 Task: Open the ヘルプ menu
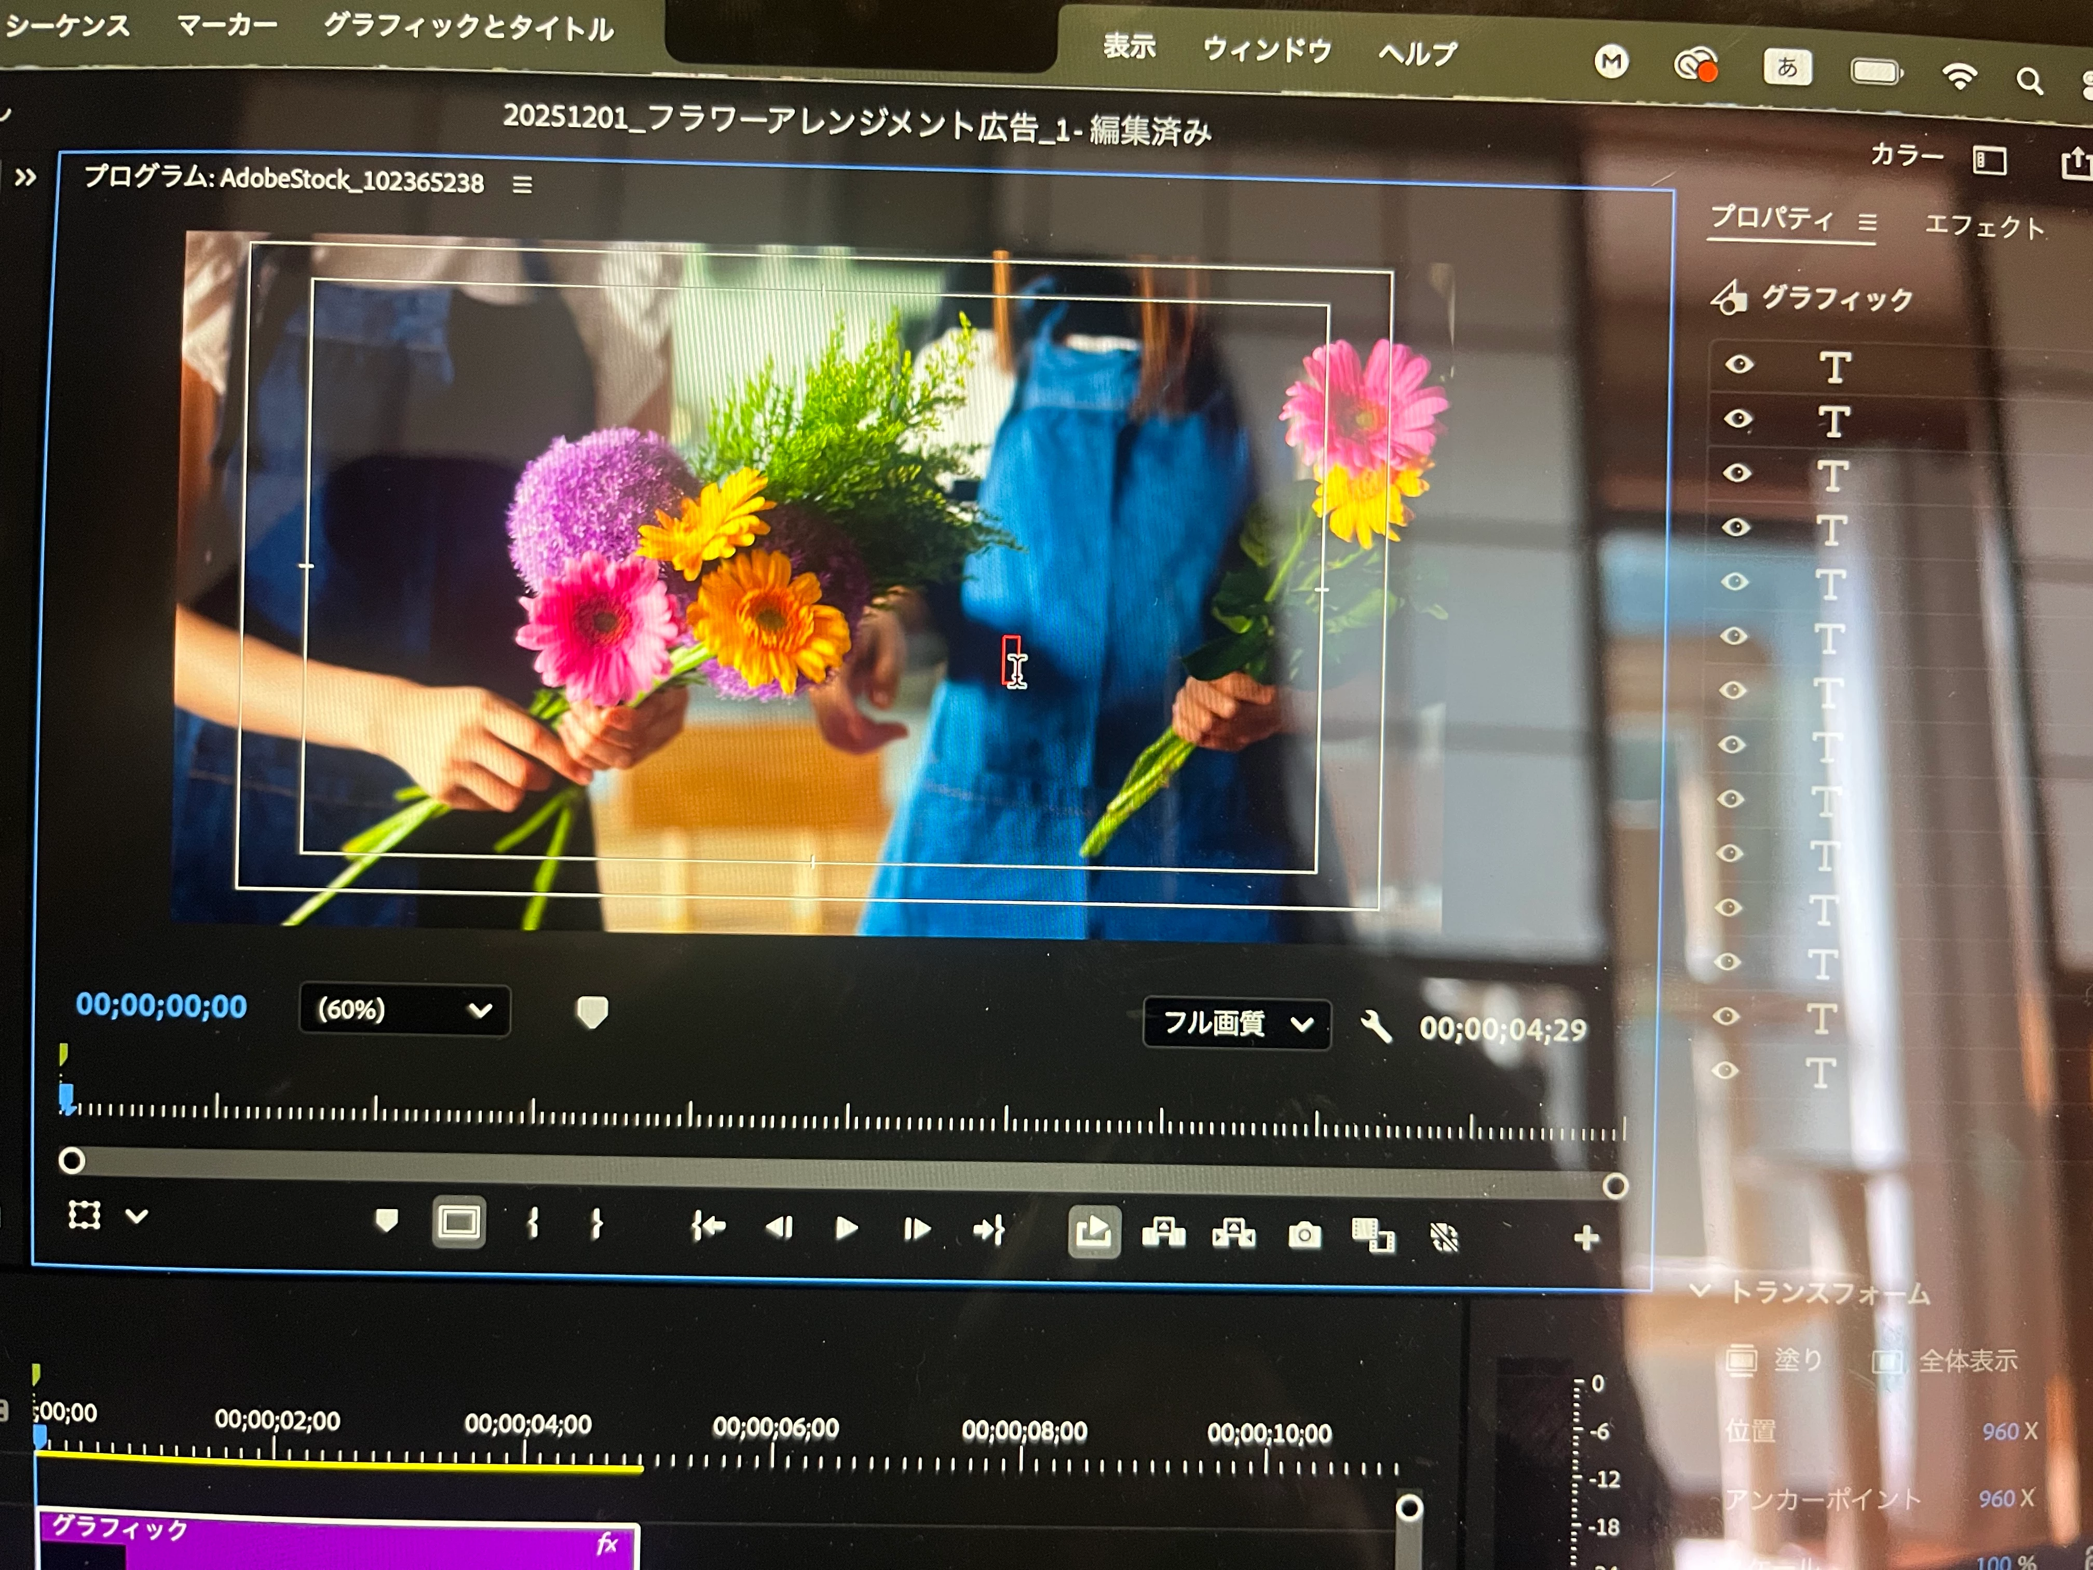(x=1418, y=53)
